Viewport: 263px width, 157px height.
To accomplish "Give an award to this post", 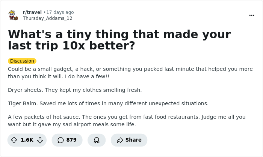I will pos(97,140).
